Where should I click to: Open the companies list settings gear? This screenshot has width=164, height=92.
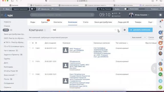click(125, 30)
